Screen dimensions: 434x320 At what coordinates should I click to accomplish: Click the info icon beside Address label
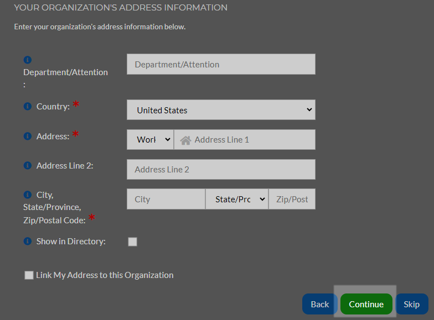click(x=28, y=136)
